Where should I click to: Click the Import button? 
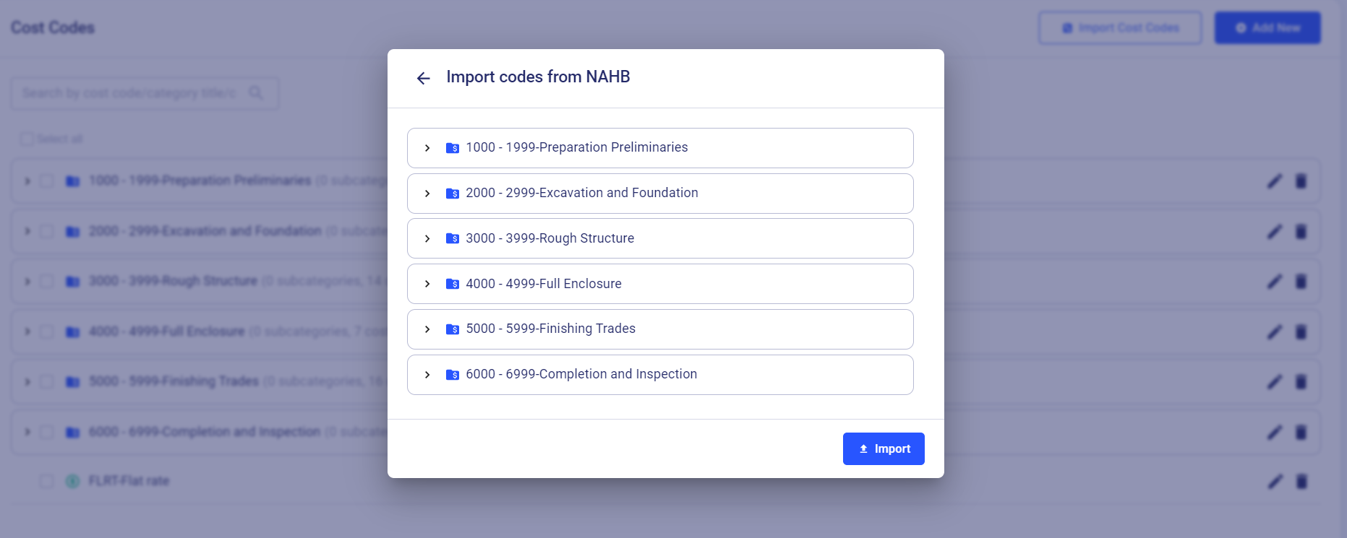pyautogui.click(x=883, y=448)
